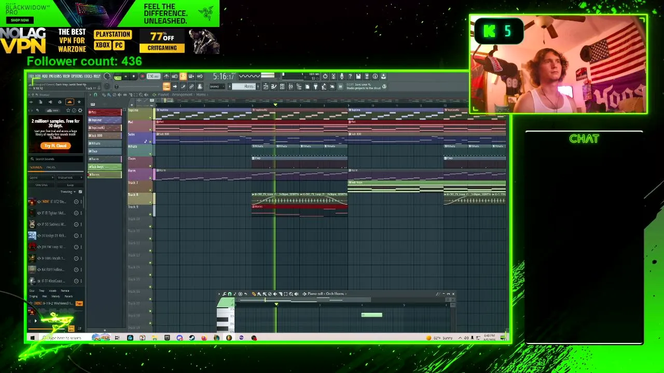664x373 pixels.
Task: Click the One Shot filter button
Action: coord(41,185)
